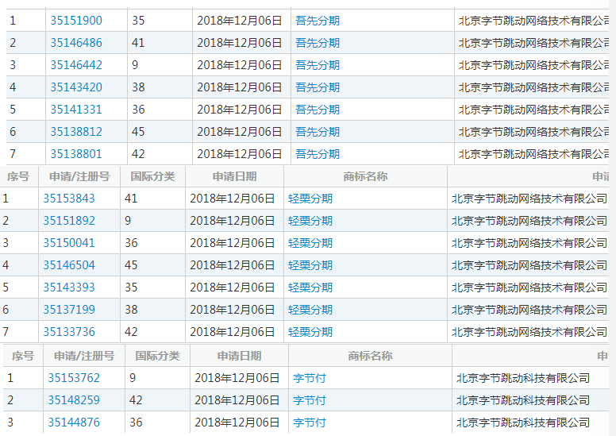616x436 pixels.
Task: Open application number 35150041
Action: [x=69, y=243]
